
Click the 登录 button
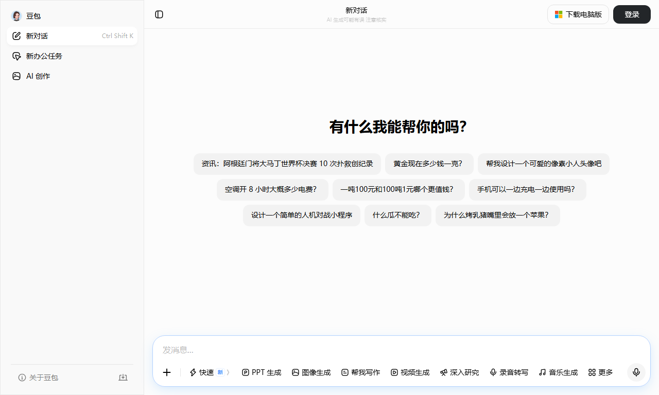632,14
